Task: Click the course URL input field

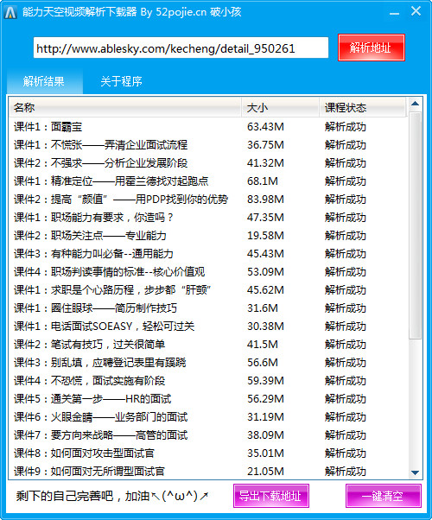Action: coord(181,48)
